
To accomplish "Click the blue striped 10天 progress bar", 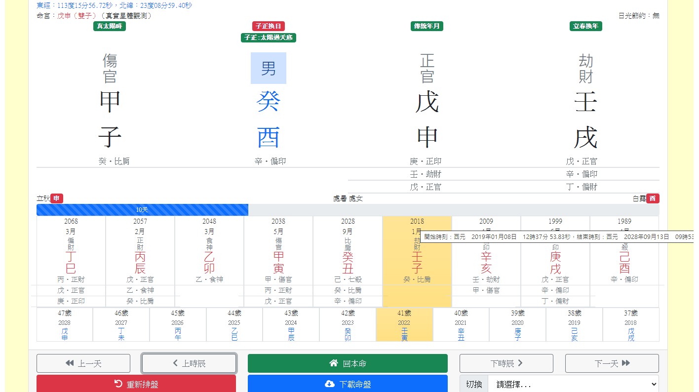I will [x=142, y=210].
